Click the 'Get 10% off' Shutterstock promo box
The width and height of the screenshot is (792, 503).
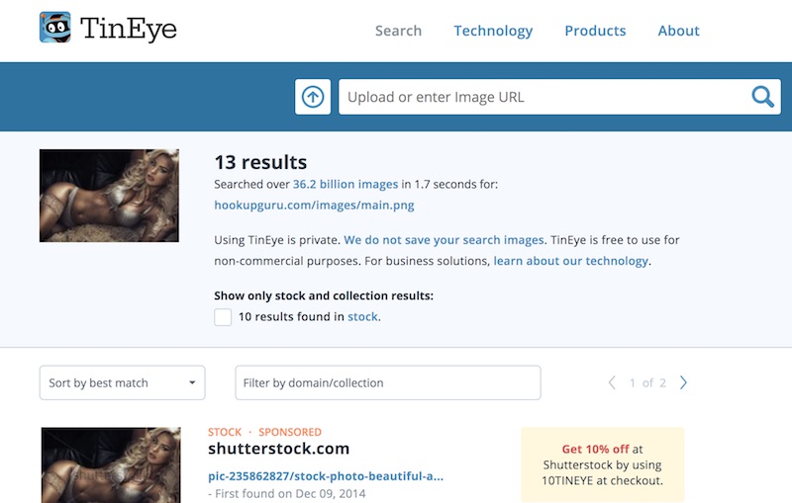click(x=603, y=464)
